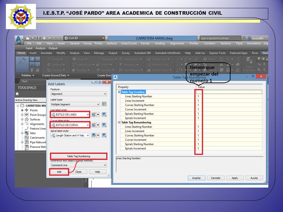This screenshot has width=283, height=212.
Task: Click Curves Starting Number value under Table Tag Creation
Action: [229, 105]
